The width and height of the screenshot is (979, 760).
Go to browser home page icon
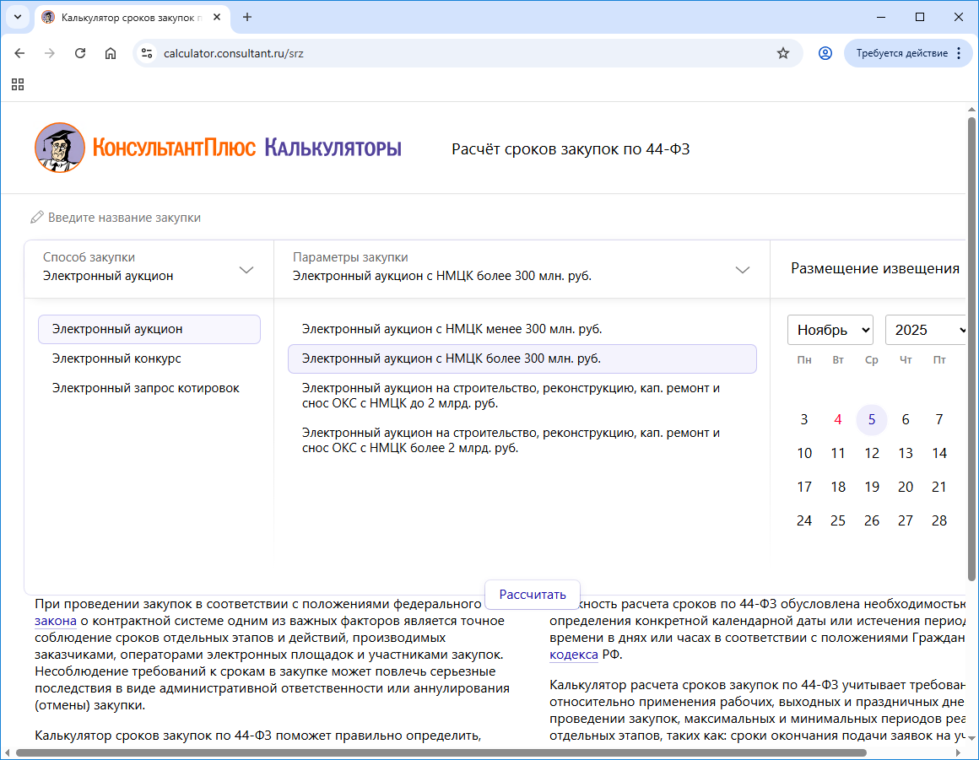coord(111,53)
